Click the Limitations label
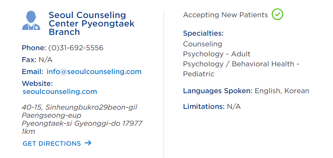The width and height of the screenshot is (333, 158). [x=204, y=106]
